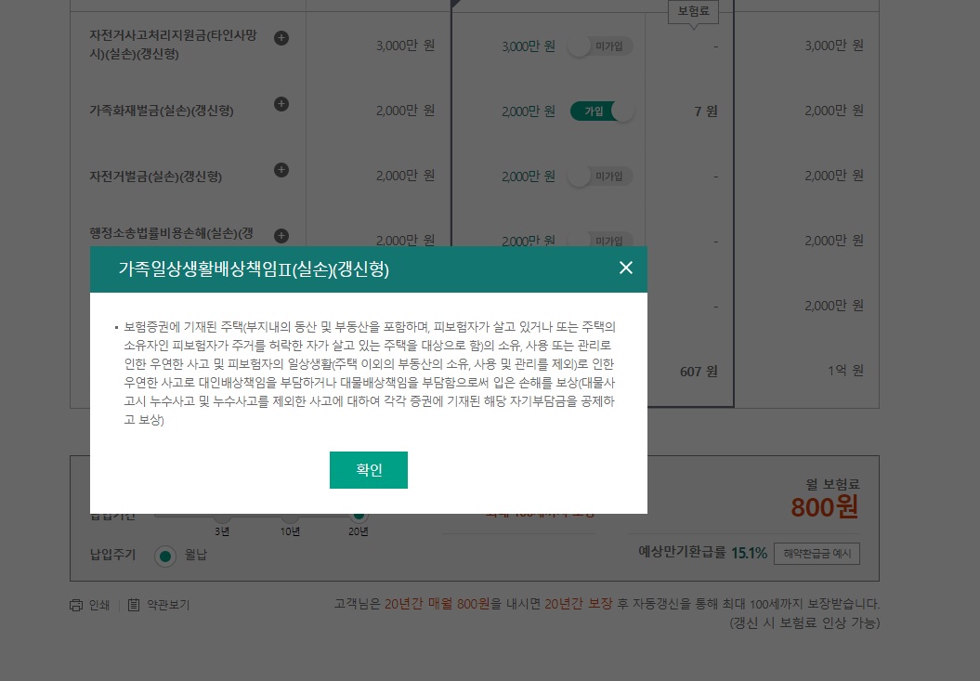The image size is (980, 681).
Task: Pick the 20년 payment period point
Action: [359, 517]
